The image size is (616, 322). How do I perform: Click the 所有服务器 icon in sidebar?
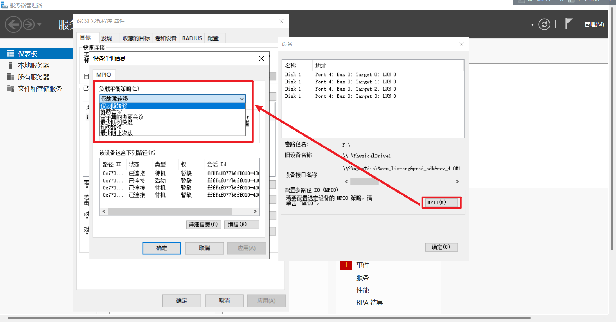(x=11, y=77)
